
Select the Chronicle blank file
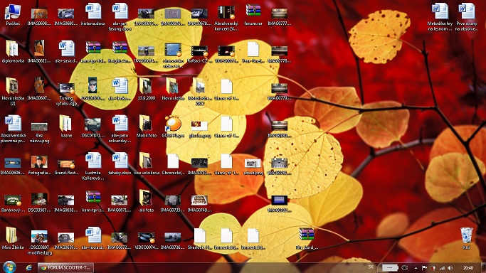tap(173, 164)
